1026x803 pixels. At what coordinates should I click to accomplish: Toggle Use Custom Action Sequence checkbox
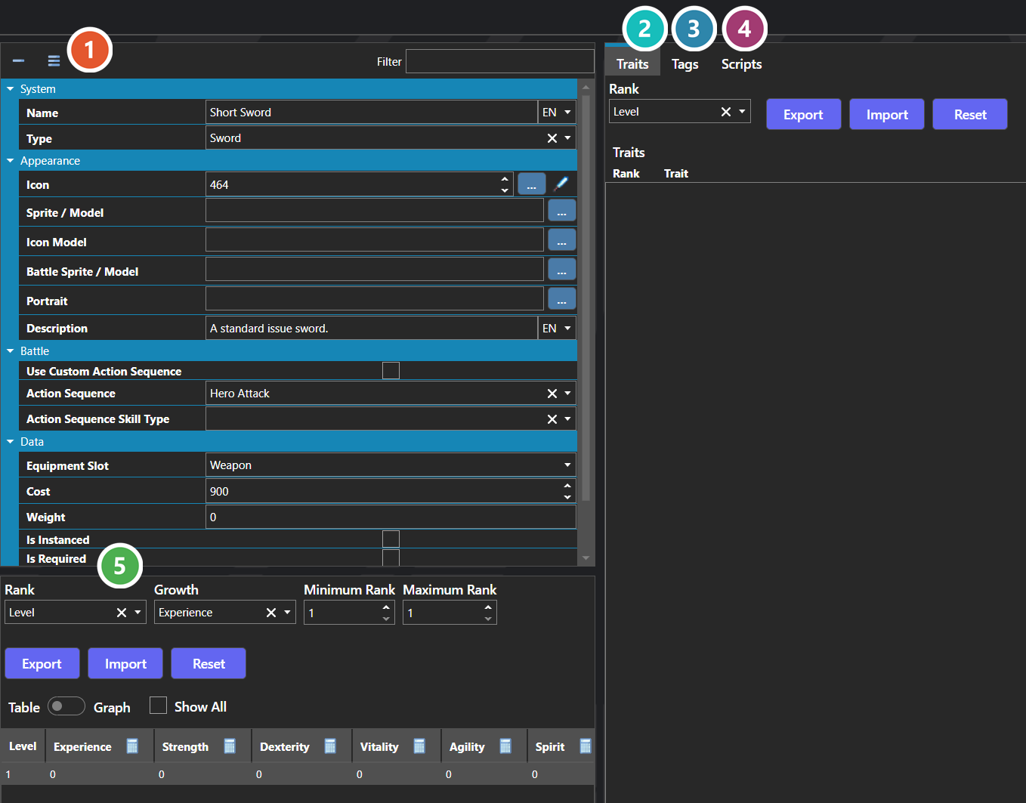click(x=391, y=370)
